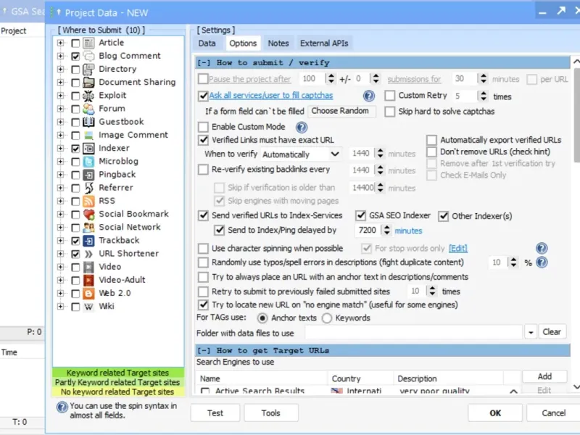Click the Video film icon
This screenshot has width=580, height=435.
click(x=88, y=267)
